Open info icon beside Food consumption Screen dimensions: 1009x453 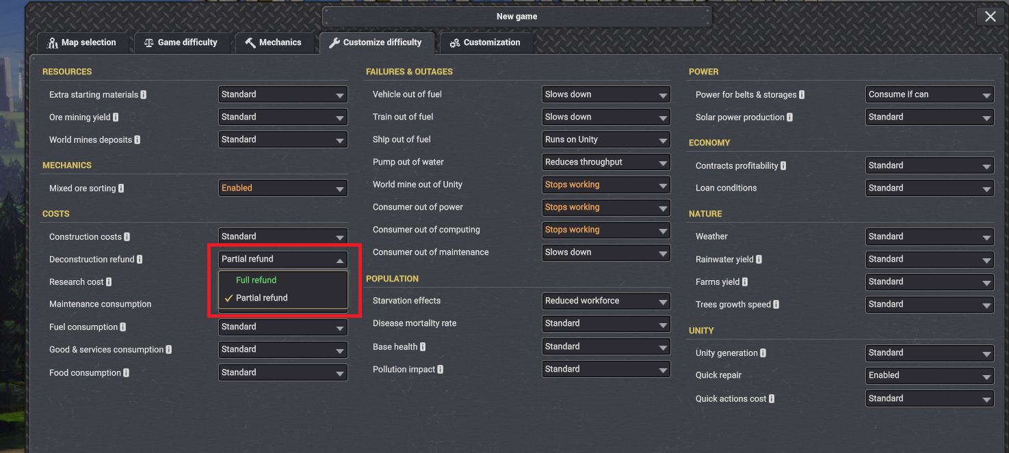127,373
